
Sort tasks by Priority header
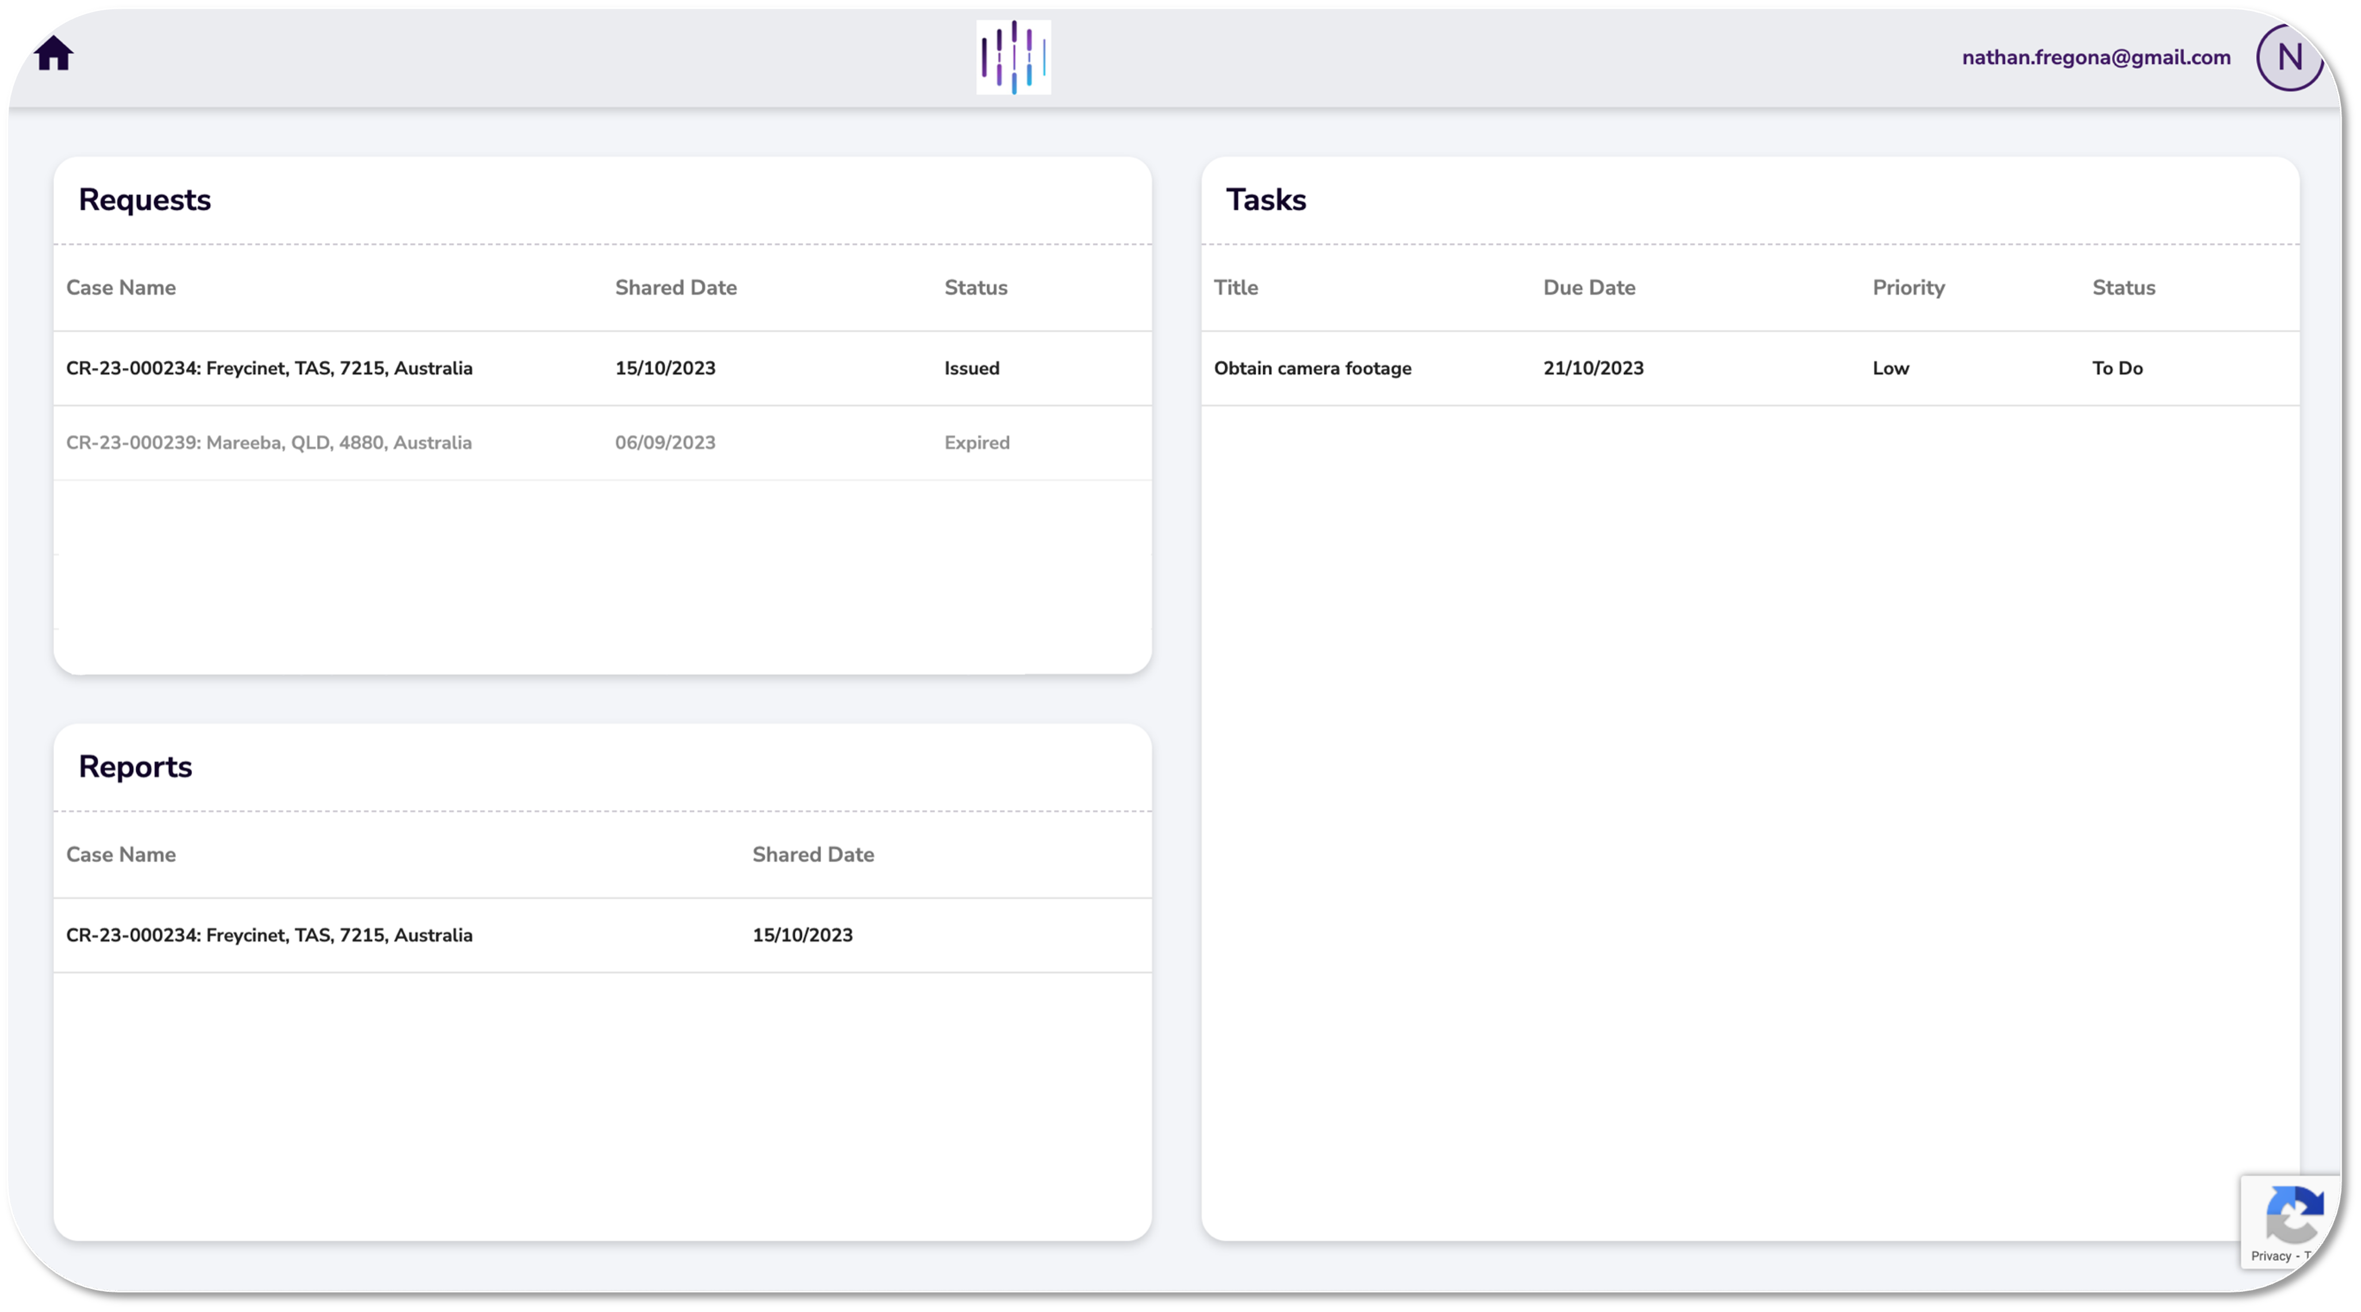1908,287
